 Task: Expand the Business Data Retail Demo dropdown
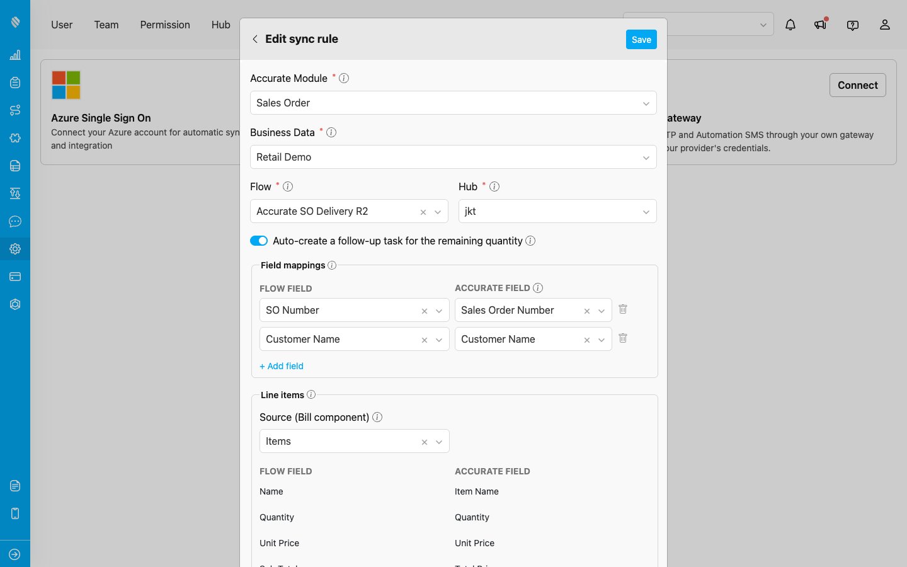(x=453, y=157)
